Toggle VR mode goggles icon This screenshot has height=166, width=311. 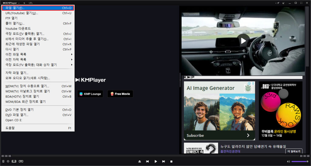point(21,161)
